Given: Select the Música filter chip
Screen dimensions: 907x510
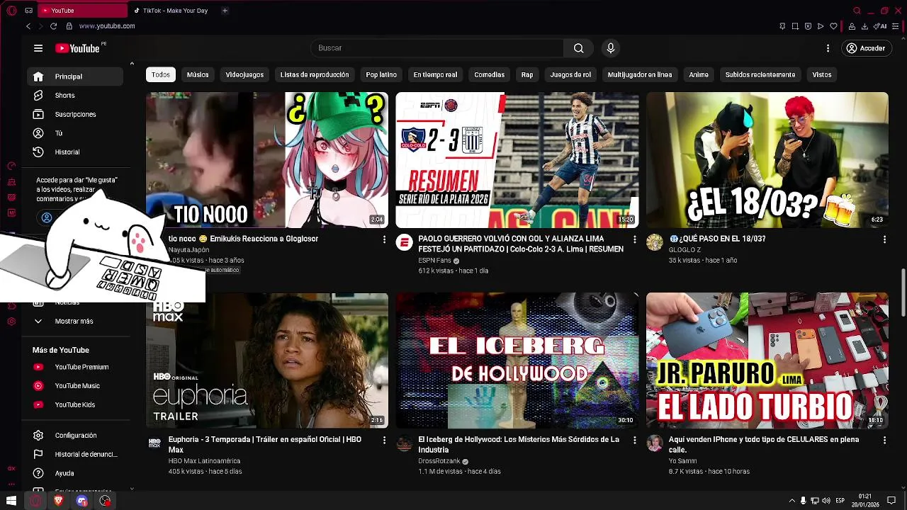Looking at the screenshot, I should (x=198, y=74).
